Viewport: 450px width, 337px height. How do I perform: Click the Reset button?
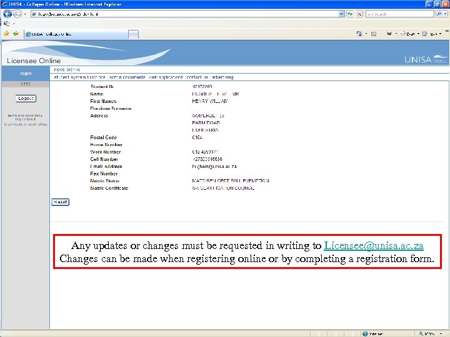click(60, 202)
